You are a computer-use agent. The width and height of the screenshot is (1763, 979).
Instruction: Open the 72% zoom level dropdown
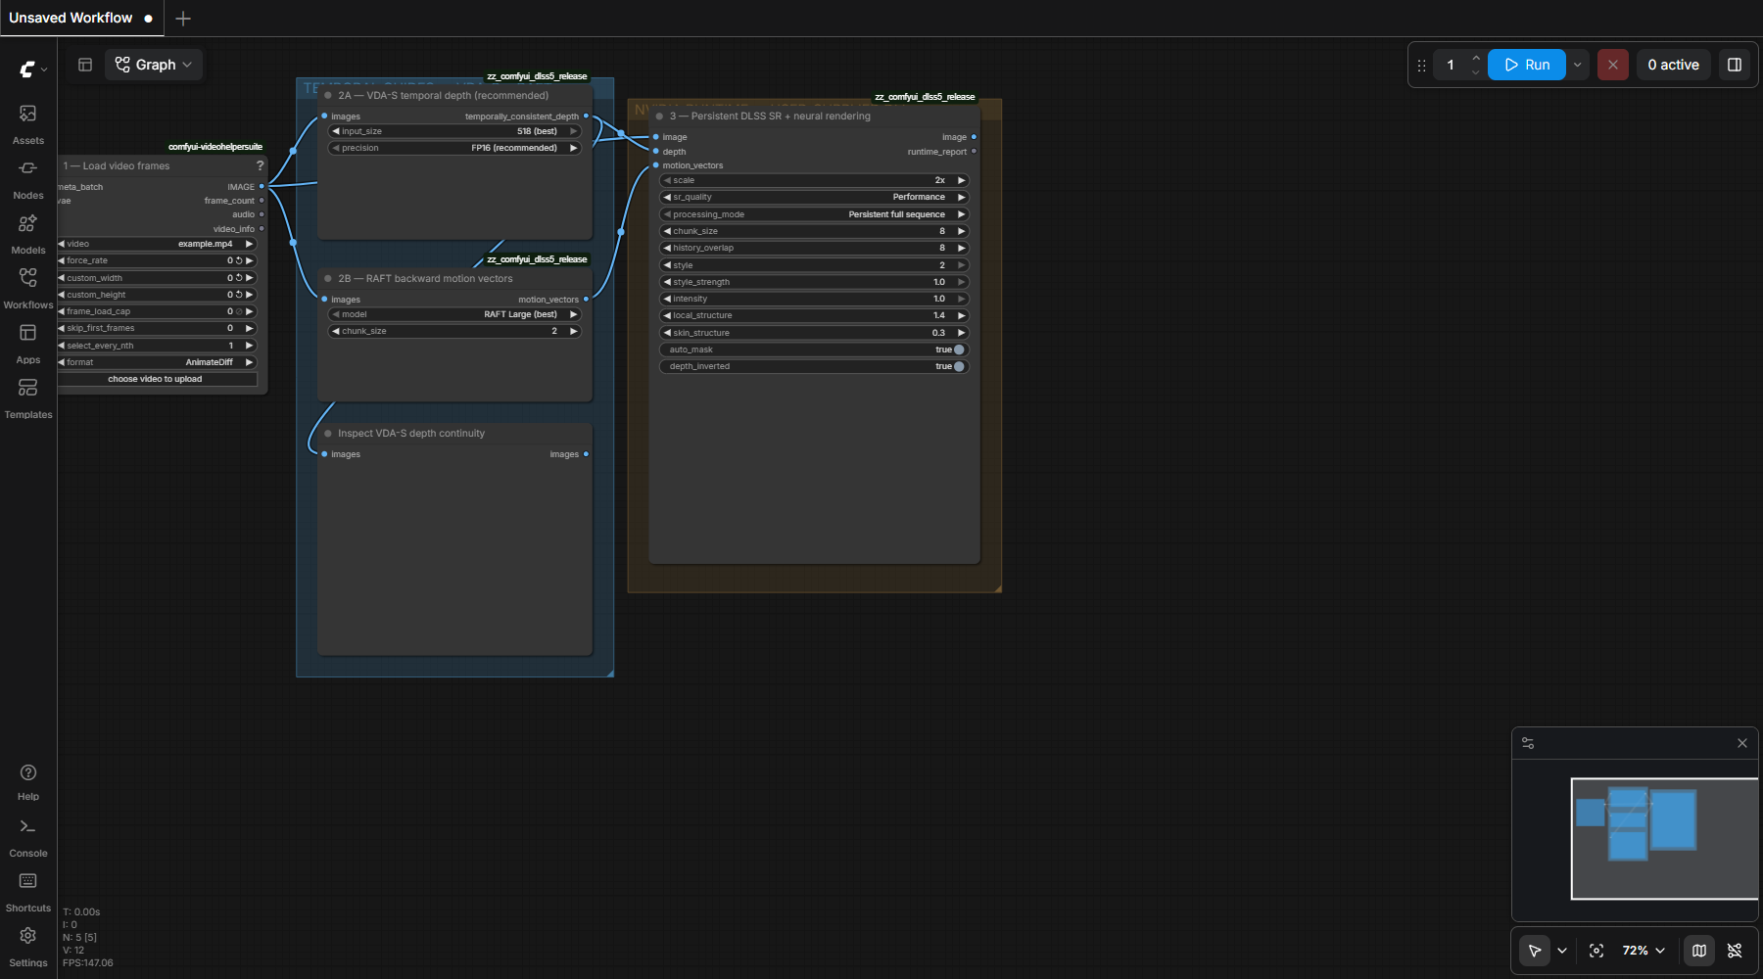(x=1644, y=951)
